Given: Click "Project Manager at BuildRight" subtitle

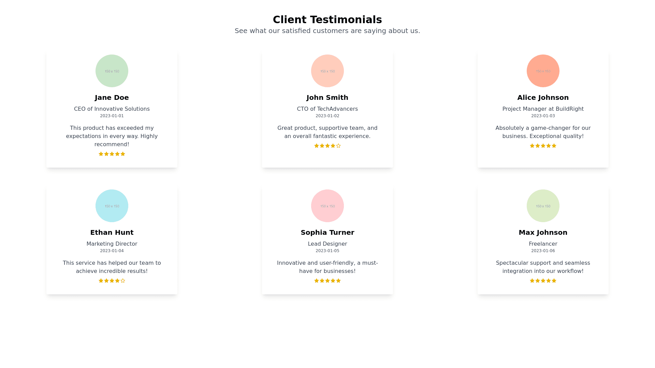Looking at the screenshot, I should pyautogui.click(x=543, y=109).
